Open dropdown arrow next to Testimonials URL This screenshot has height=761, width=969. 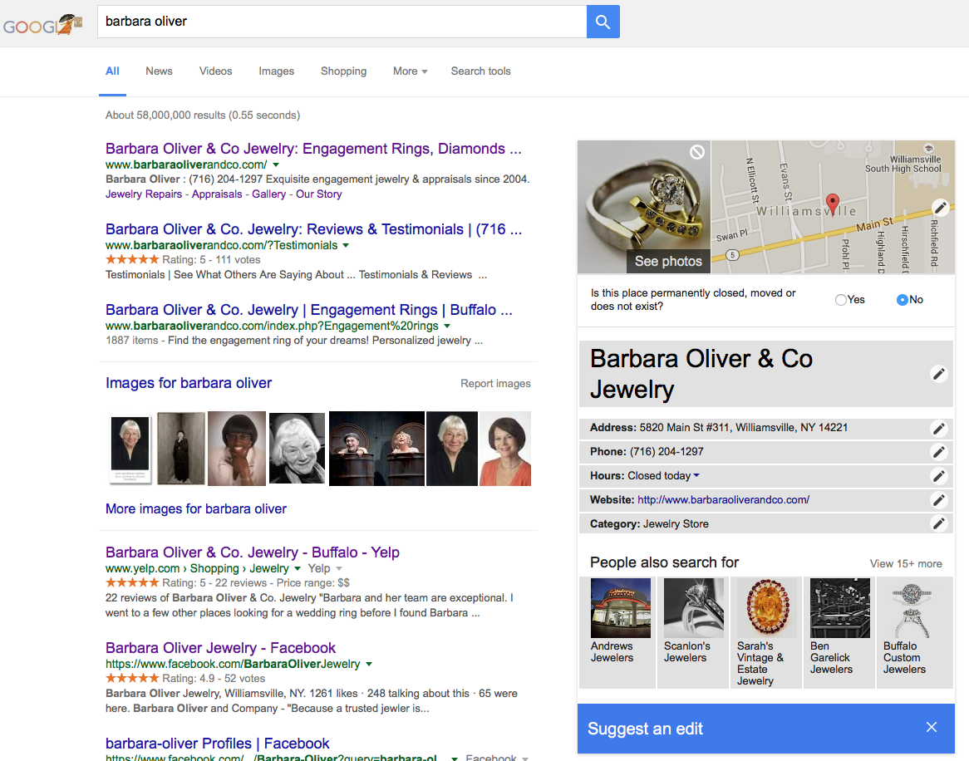(346, 245)
